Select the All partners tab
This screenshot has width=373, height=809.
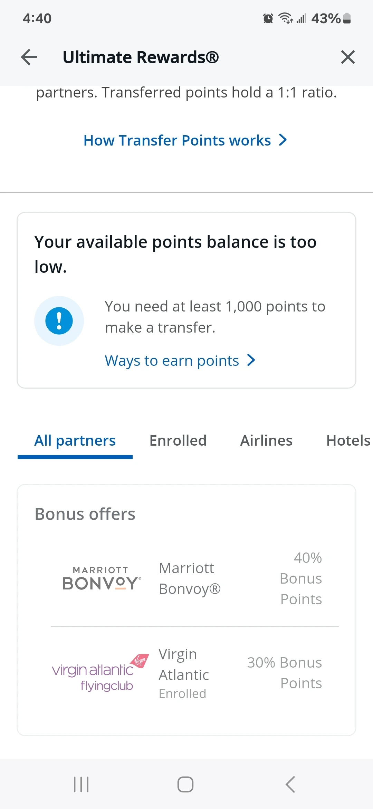pos(75,441)
